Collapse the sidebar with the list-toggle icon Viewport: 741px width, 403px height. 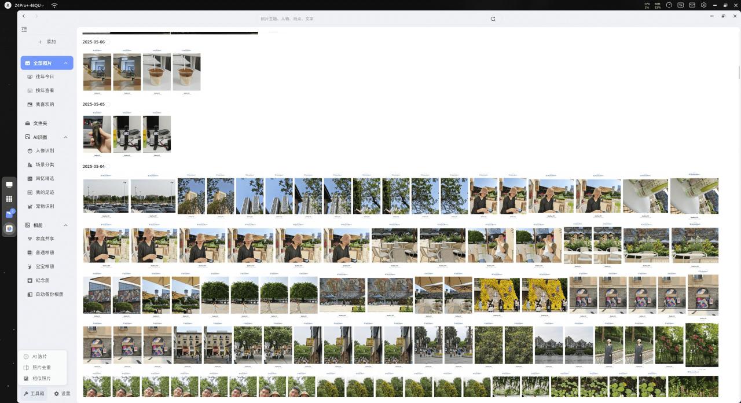point(24,30)
